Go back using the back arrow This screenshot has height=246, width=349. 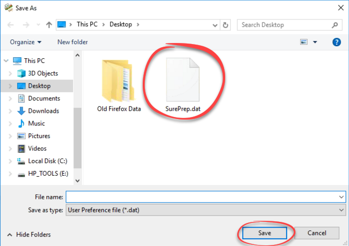10,25
